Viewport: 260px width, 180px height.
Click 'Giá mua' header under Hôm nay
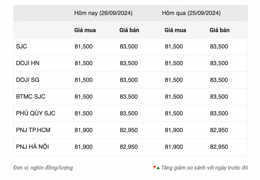click(85, 30)
